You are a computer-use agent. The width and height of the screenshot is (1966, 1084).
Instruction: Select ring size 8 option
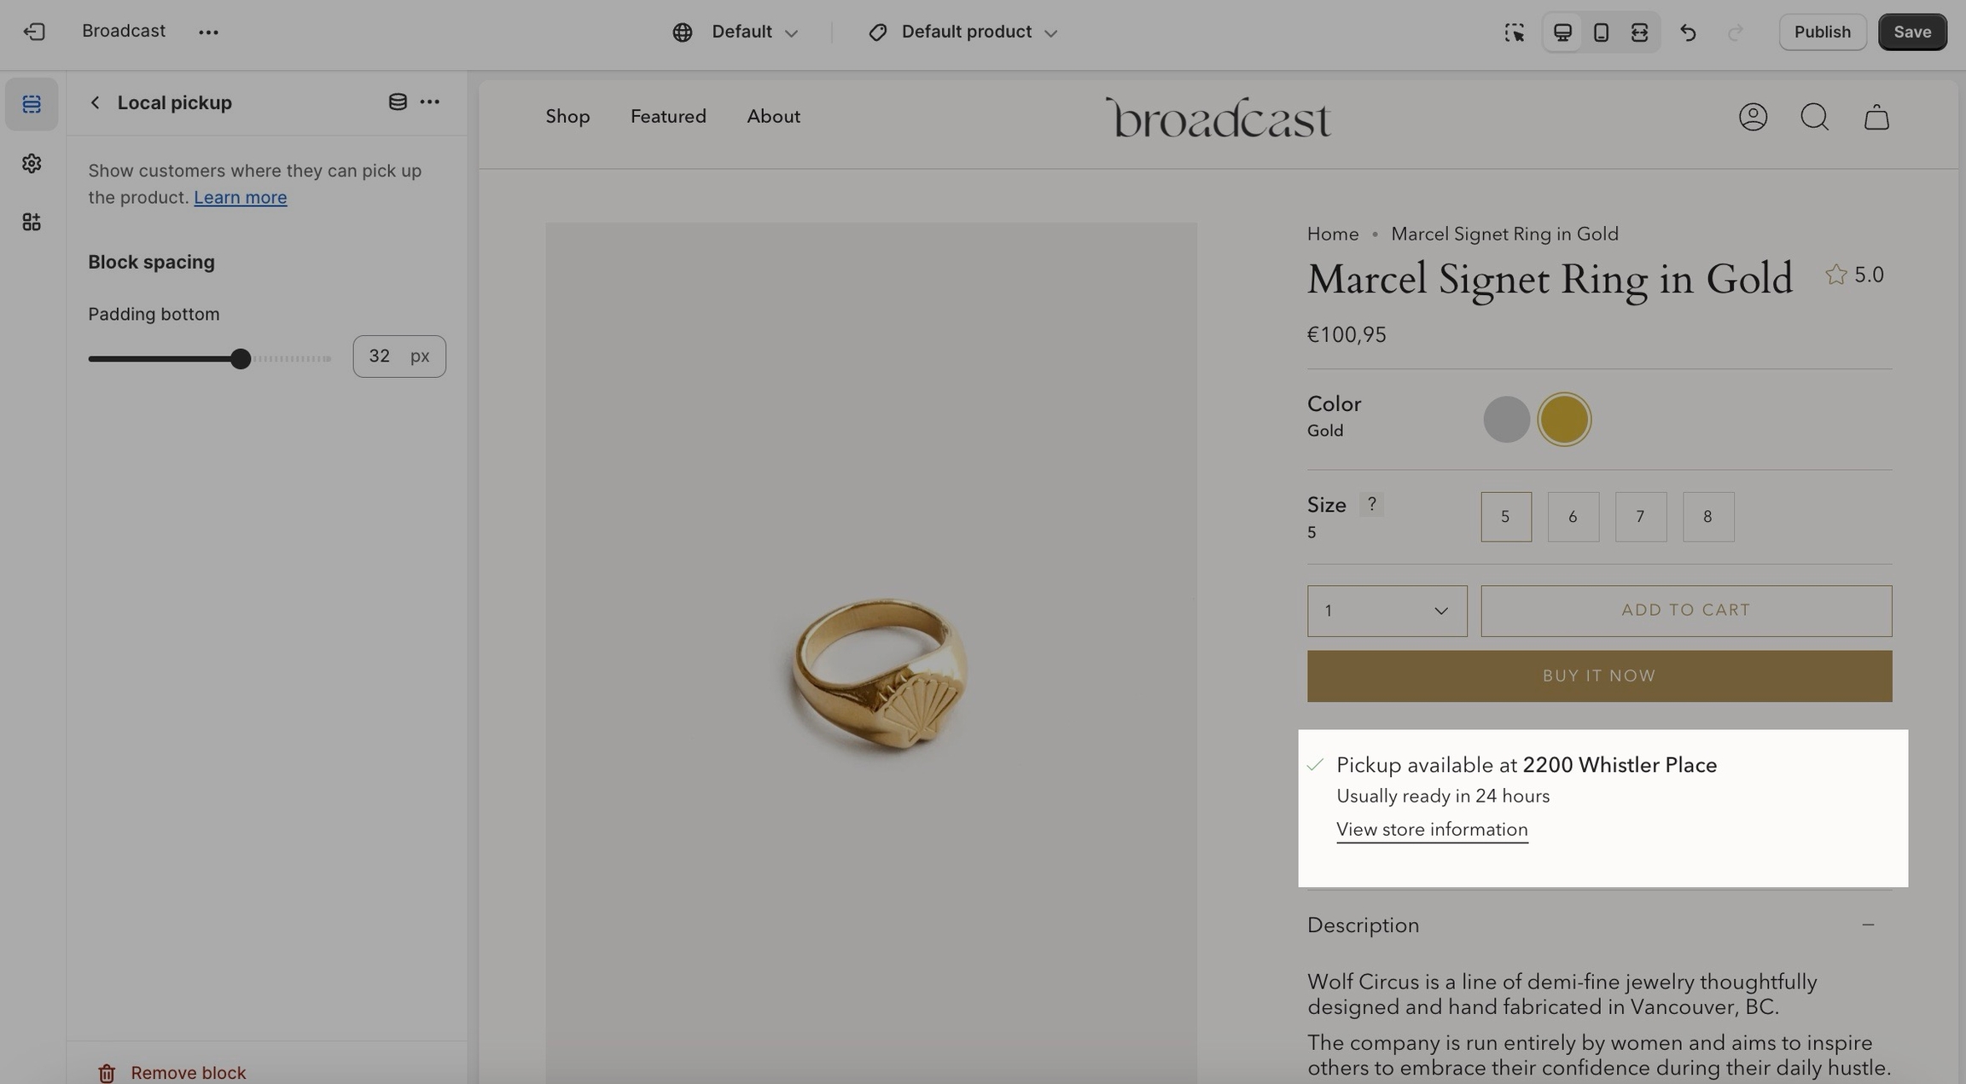pos(1707,517)
